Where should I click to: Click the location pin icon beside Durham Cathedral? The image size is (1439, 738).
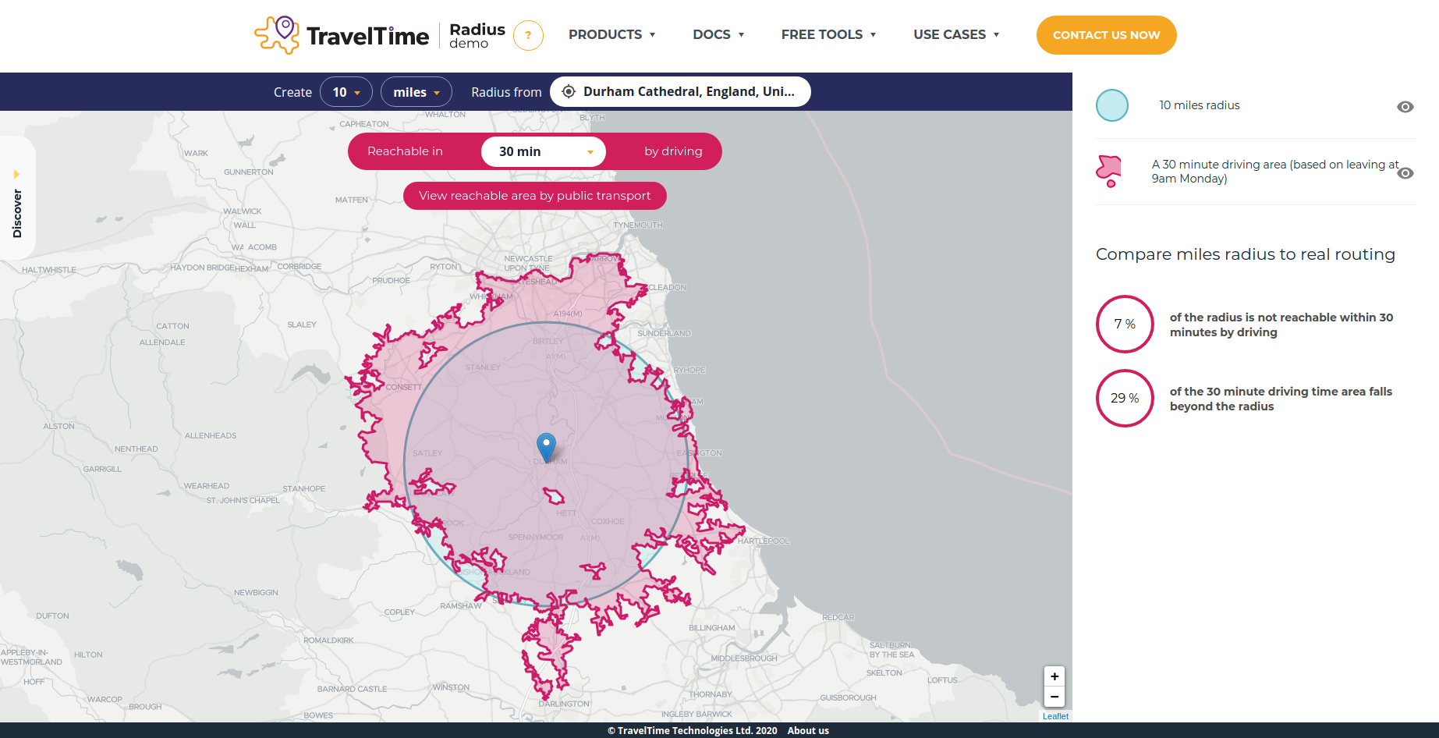pyautogui.click(x=569, y=91)
